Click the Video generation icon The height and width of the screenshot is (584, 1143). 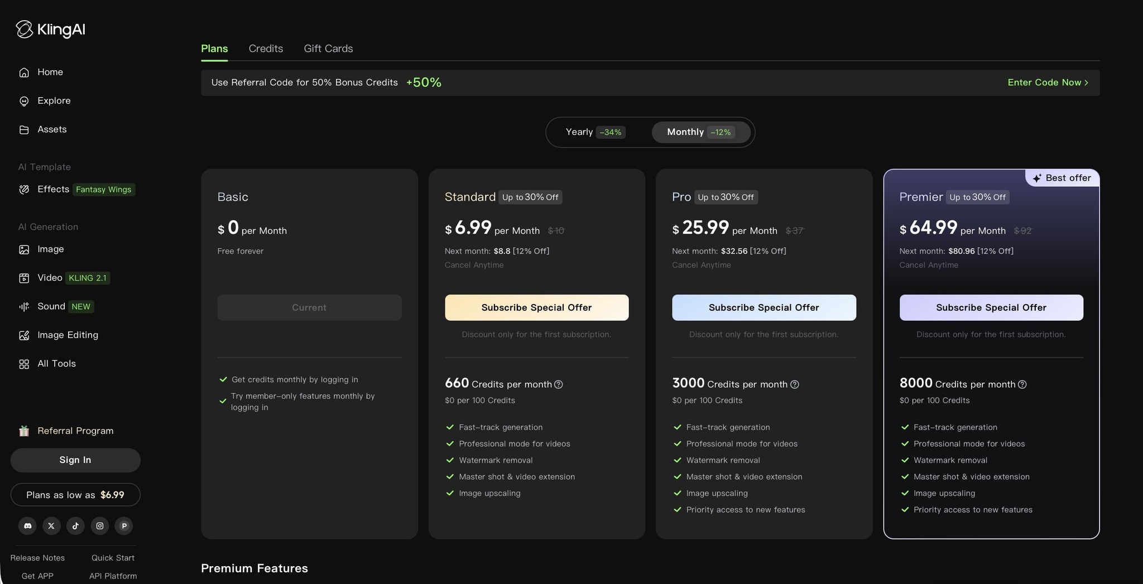[24, 278]
